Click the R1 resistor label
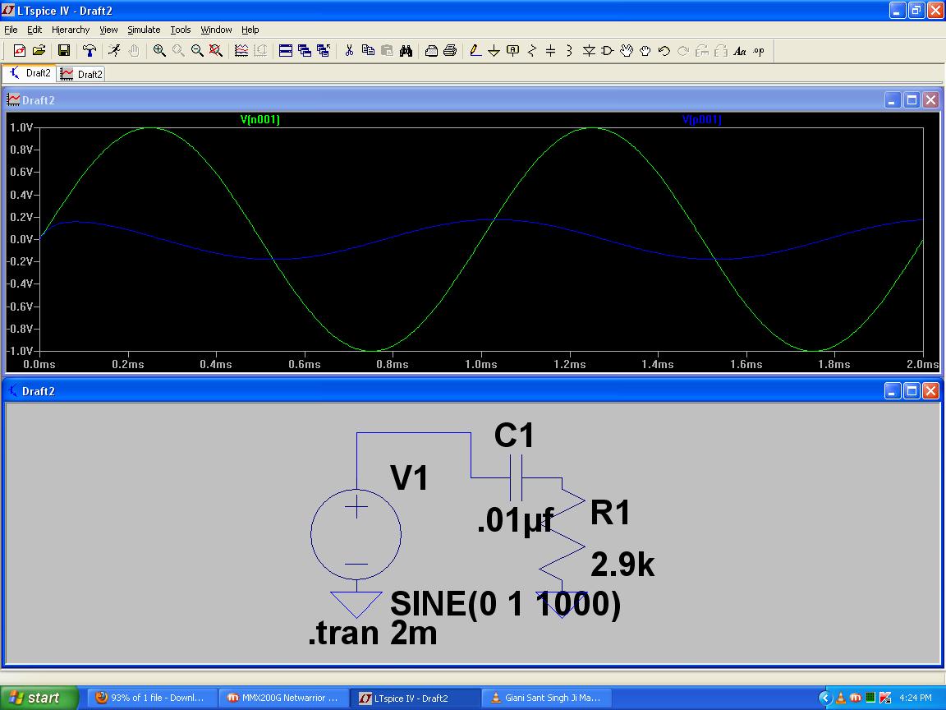 click(x=611, y=513)
